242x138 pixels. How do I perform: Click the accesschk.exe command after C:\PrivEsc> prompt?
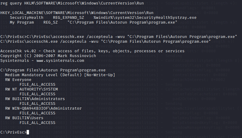pos(132,37)
